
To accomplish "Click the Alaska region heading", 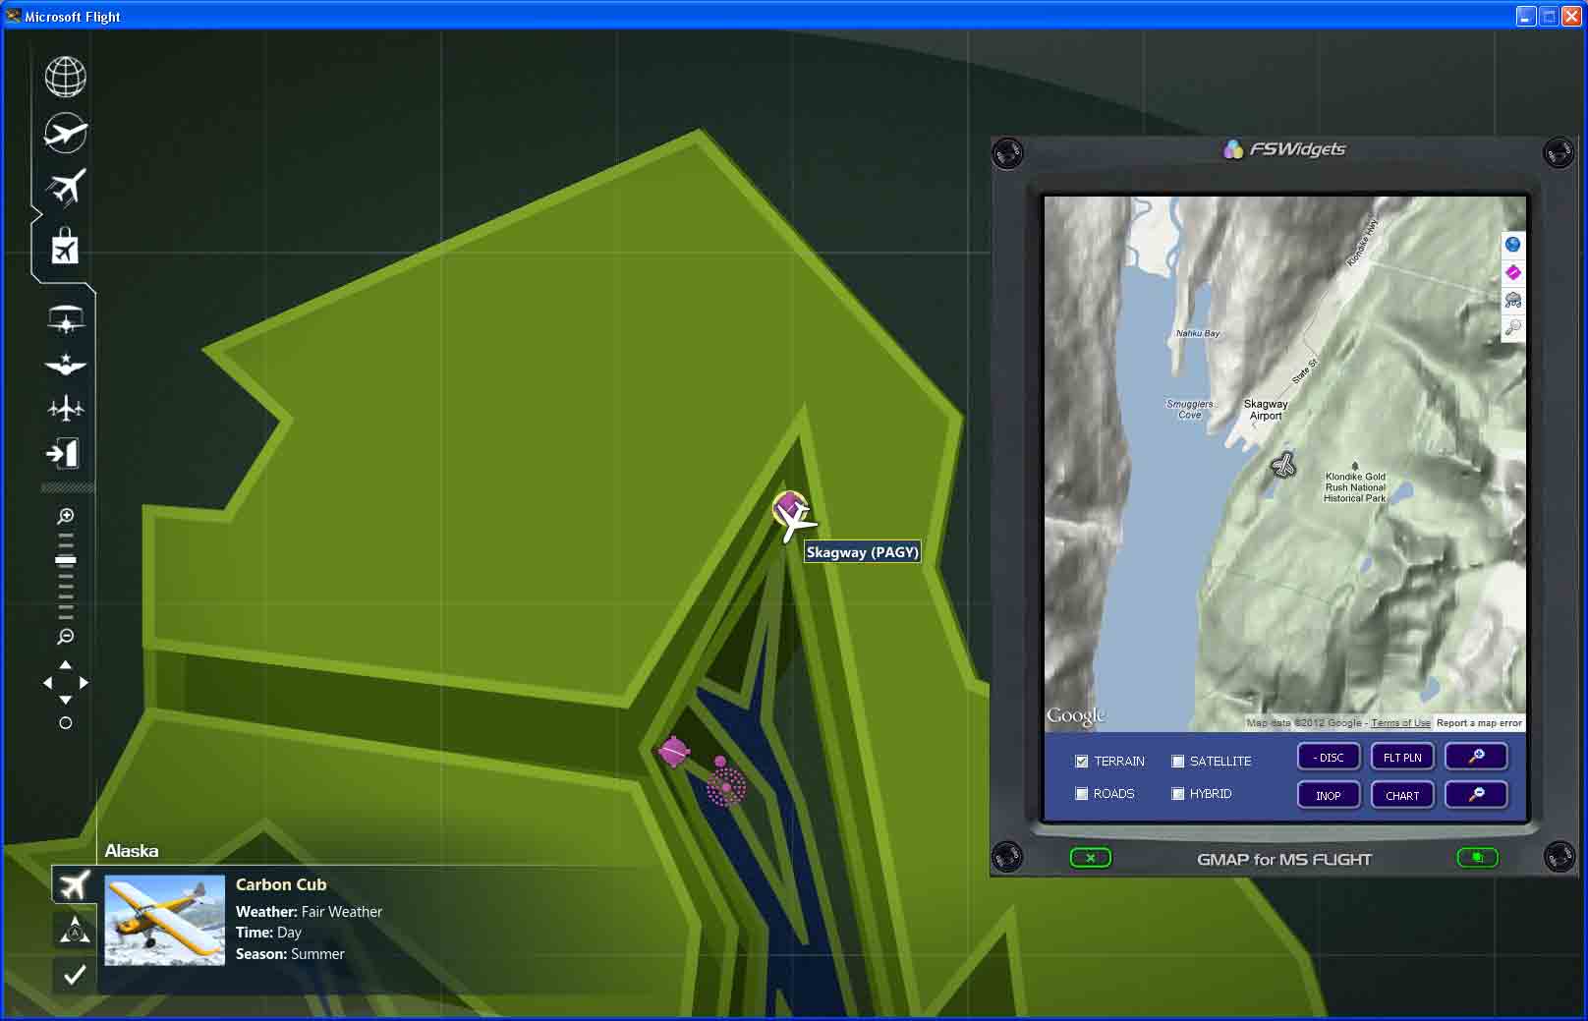I will point(132,851).
